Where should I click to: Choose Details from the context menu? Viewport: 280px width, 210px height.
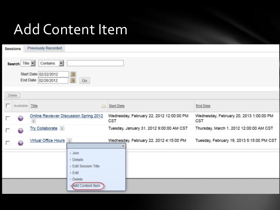78,160
